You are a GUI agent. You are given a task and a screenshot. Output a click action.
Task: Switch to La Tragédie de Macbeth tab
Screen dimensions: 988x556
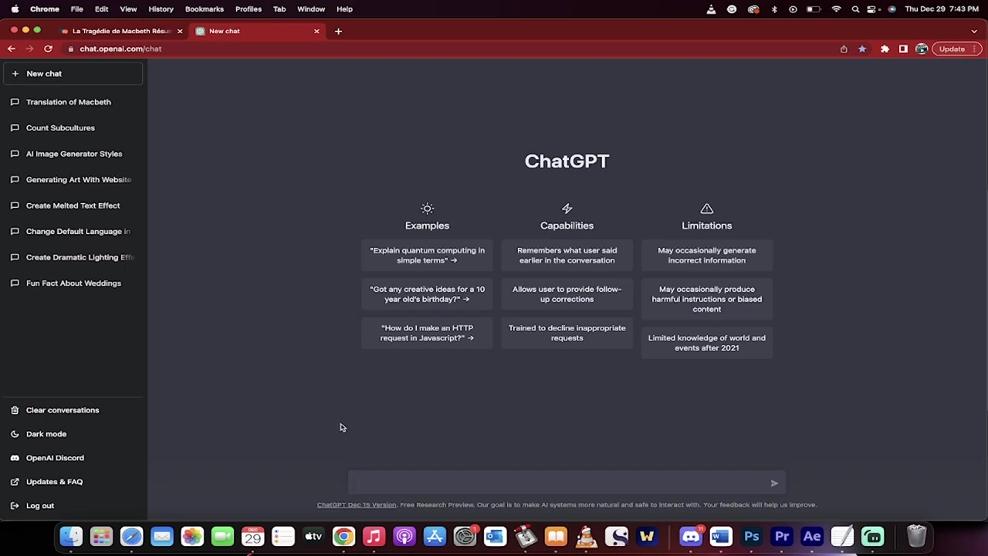[121, 31]
